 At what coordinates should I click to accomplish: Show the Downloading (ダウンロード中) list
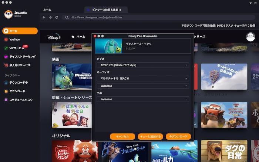tap(16, 83)
